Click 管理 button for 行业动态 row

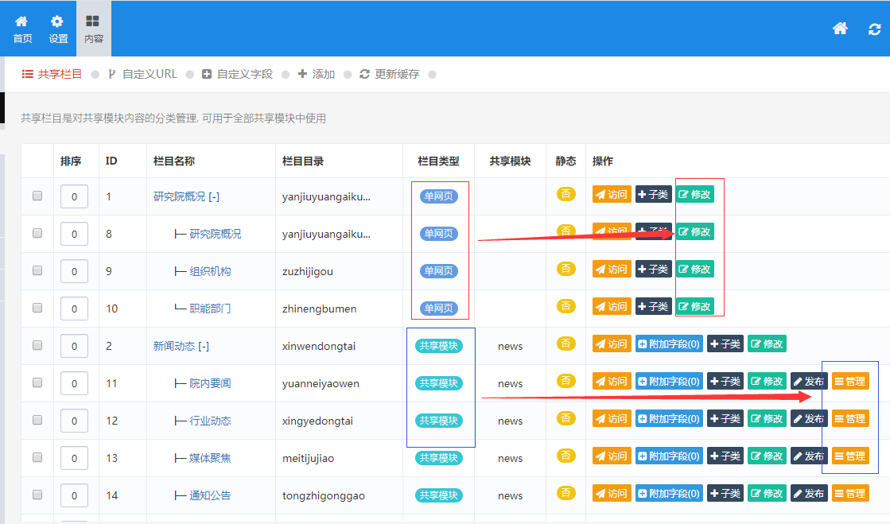(x=850, y=419)
